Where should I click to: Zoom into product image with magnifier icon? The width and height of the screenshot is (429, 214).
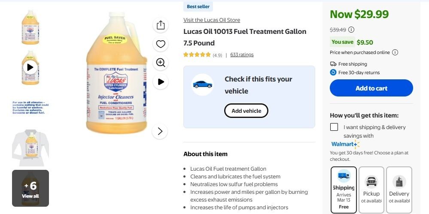pyautogui.click(x=161, y=63)
